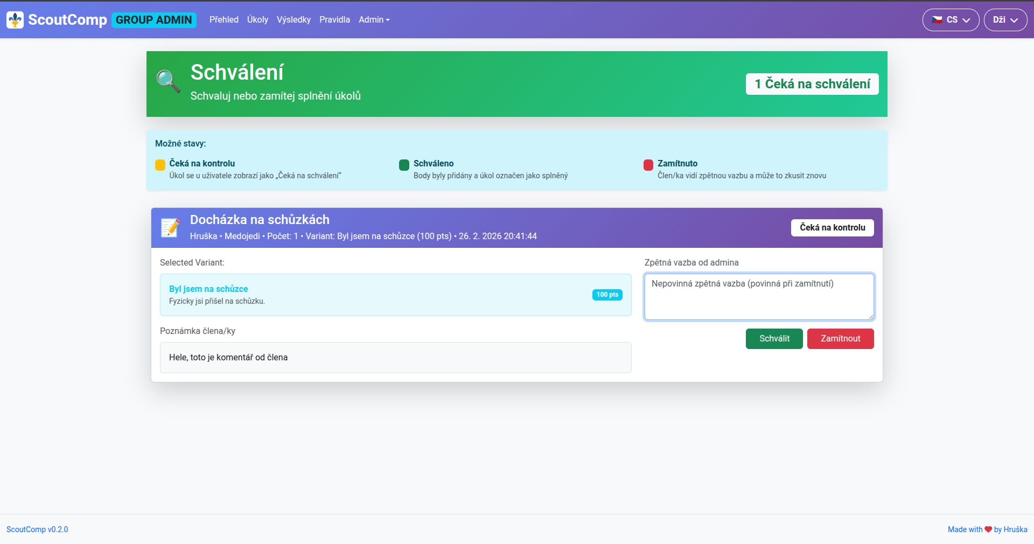Click the ScoutComp fleur-de-lis logo icon
Image resolution: width=1034 pixels, height=544 pixels.
[x=15, y=20]
